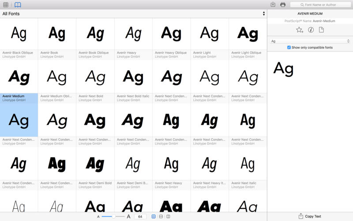
Task: Click the font size field showing 64
Action: click(140, 217)
